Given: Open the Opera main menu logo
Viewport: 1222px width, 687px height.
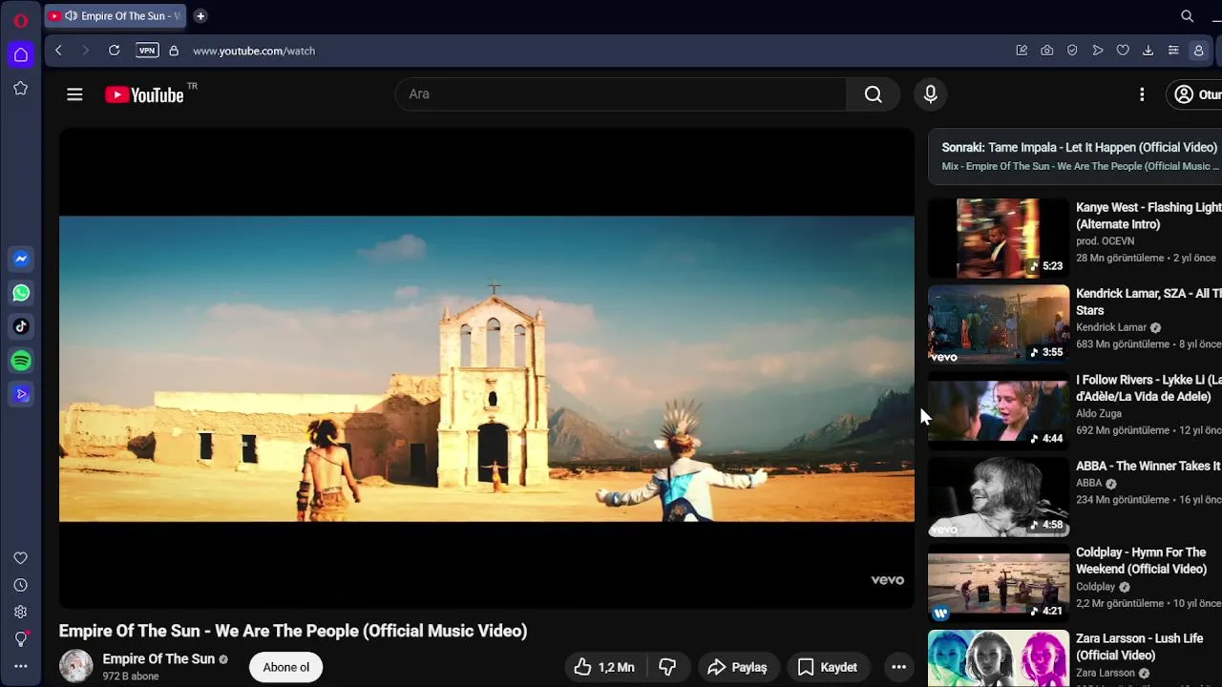Looking at the screenshot, I should [x=20, y=20].
